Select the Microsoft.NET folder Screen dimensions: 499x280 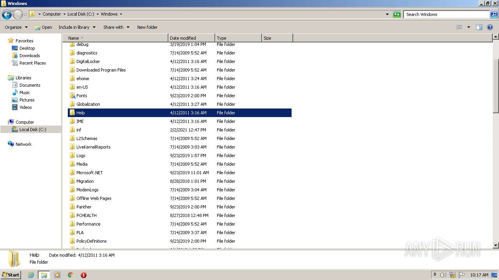click(x=89, y=173)
